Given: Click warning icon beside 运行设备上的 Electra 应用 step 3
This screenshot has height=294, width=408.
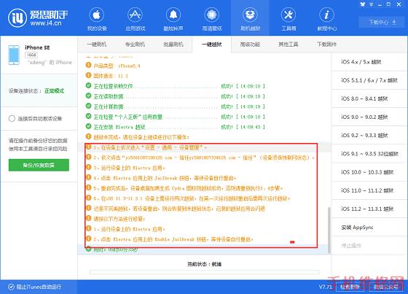Looking at the screenshot, I should tap(88, 167).
